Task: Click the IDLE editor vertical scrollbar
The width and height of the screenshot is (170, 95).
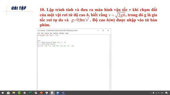Action: [x=110, y=63]
